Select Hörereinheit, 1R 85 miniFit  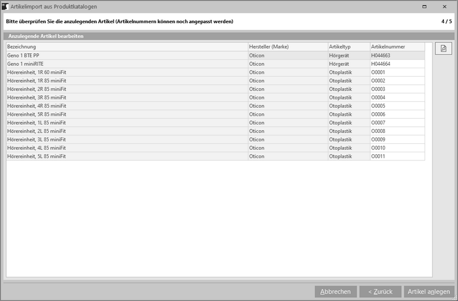pos(216,80)
